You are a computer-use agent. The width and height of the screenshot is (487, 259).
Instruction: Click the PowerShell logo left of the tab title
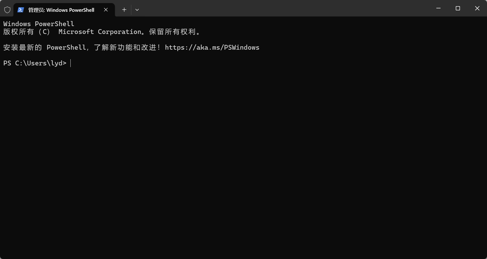[x=21, y=10]
